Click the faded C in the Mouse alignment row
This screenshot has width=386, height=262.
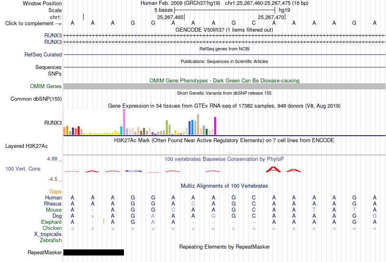click(173, 210)
